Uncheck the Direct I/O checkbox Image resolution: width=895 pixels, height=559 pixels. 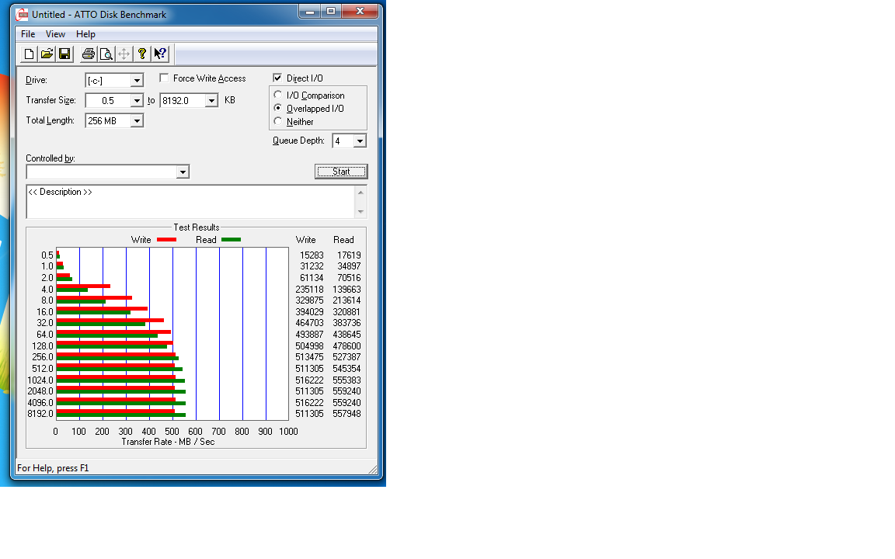point(277,78)
